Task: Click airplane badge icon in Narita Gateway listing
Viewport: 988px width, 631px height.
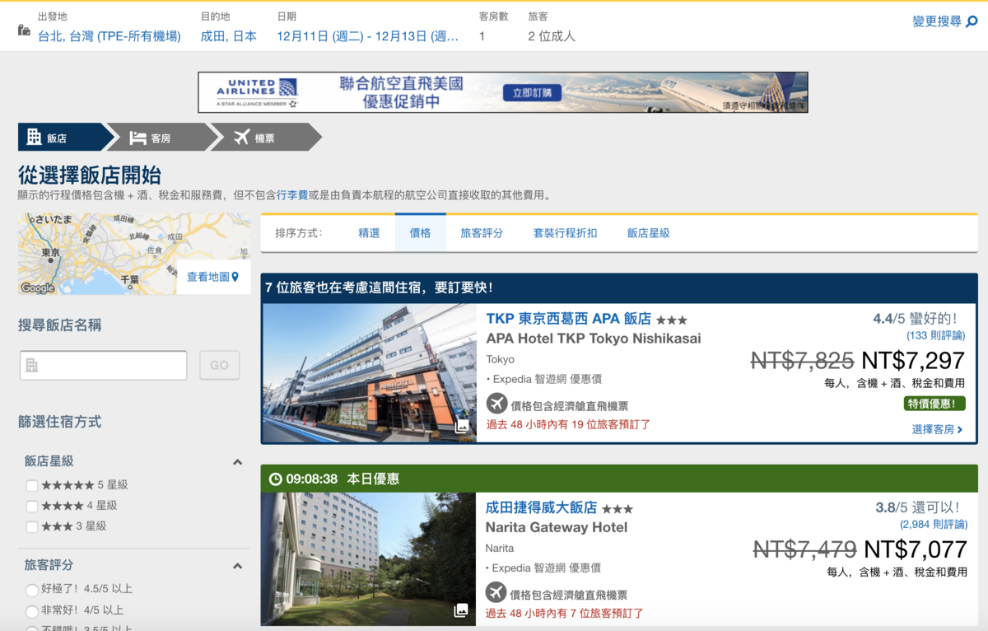Action: 496,592
